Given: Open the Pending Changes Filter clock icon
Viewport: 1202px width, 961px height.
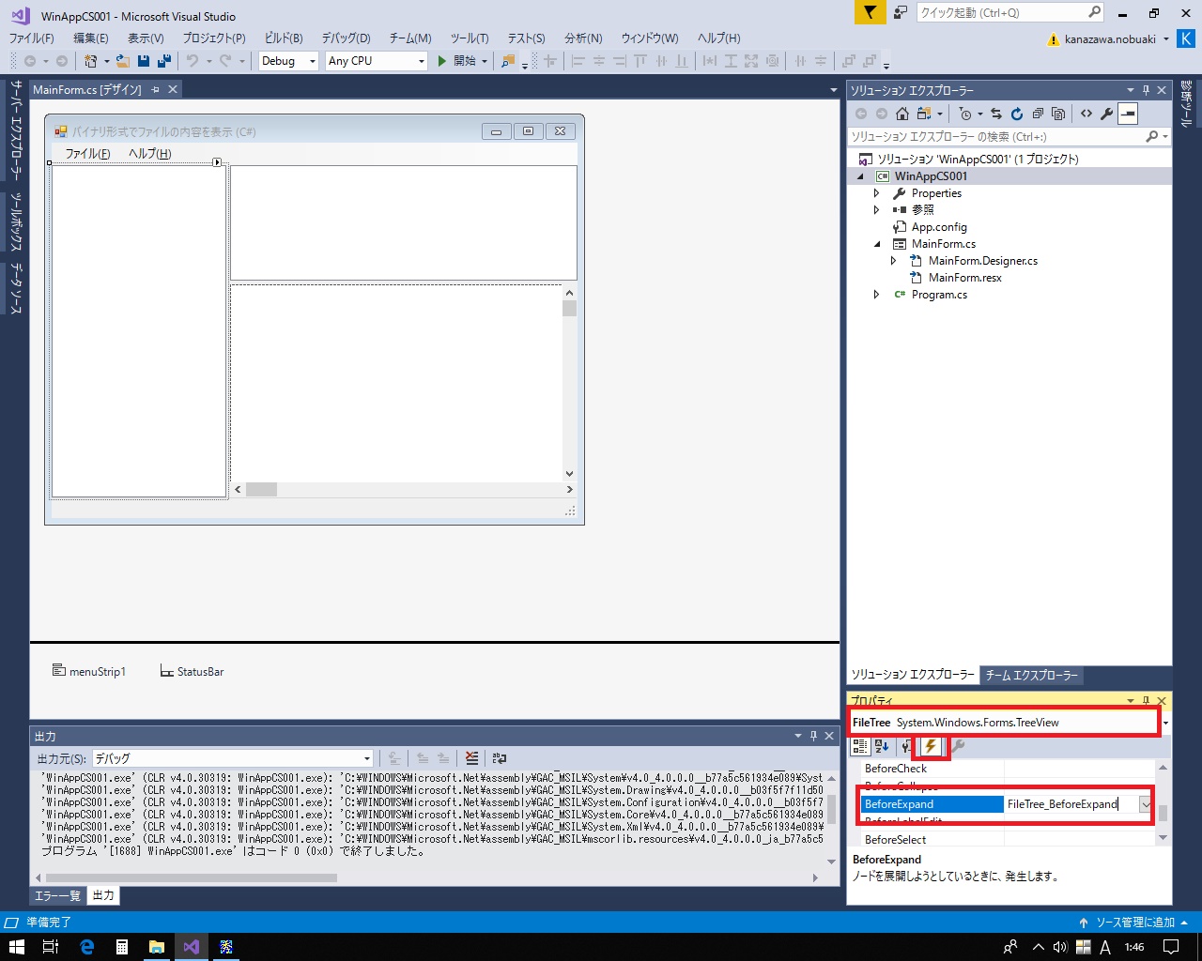Looking at the screenshot, I should click(965, 114).
